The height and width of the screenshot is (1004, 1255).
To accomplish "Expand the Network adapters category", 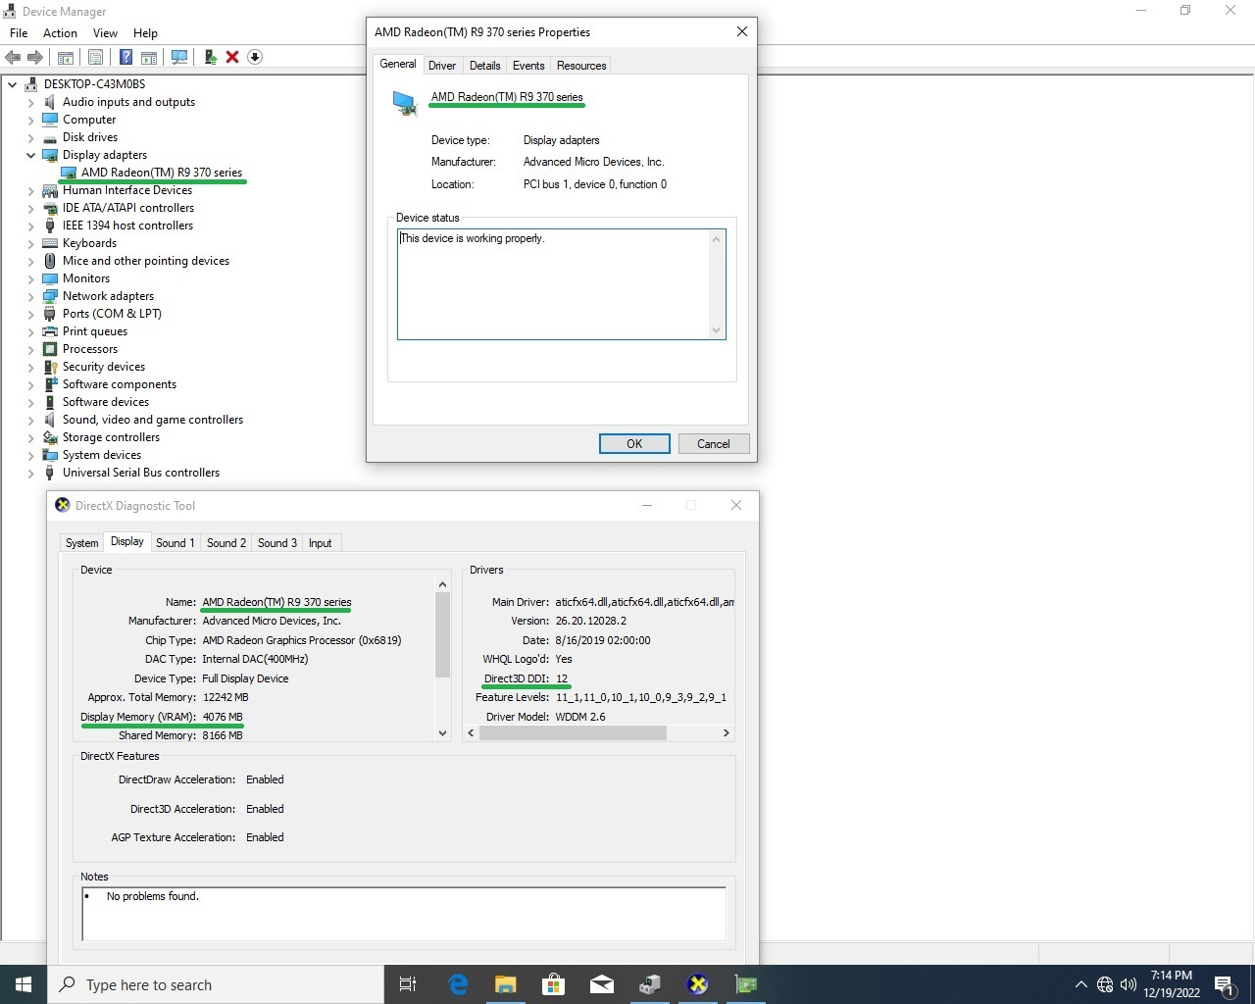I will (x=30, y=296).
